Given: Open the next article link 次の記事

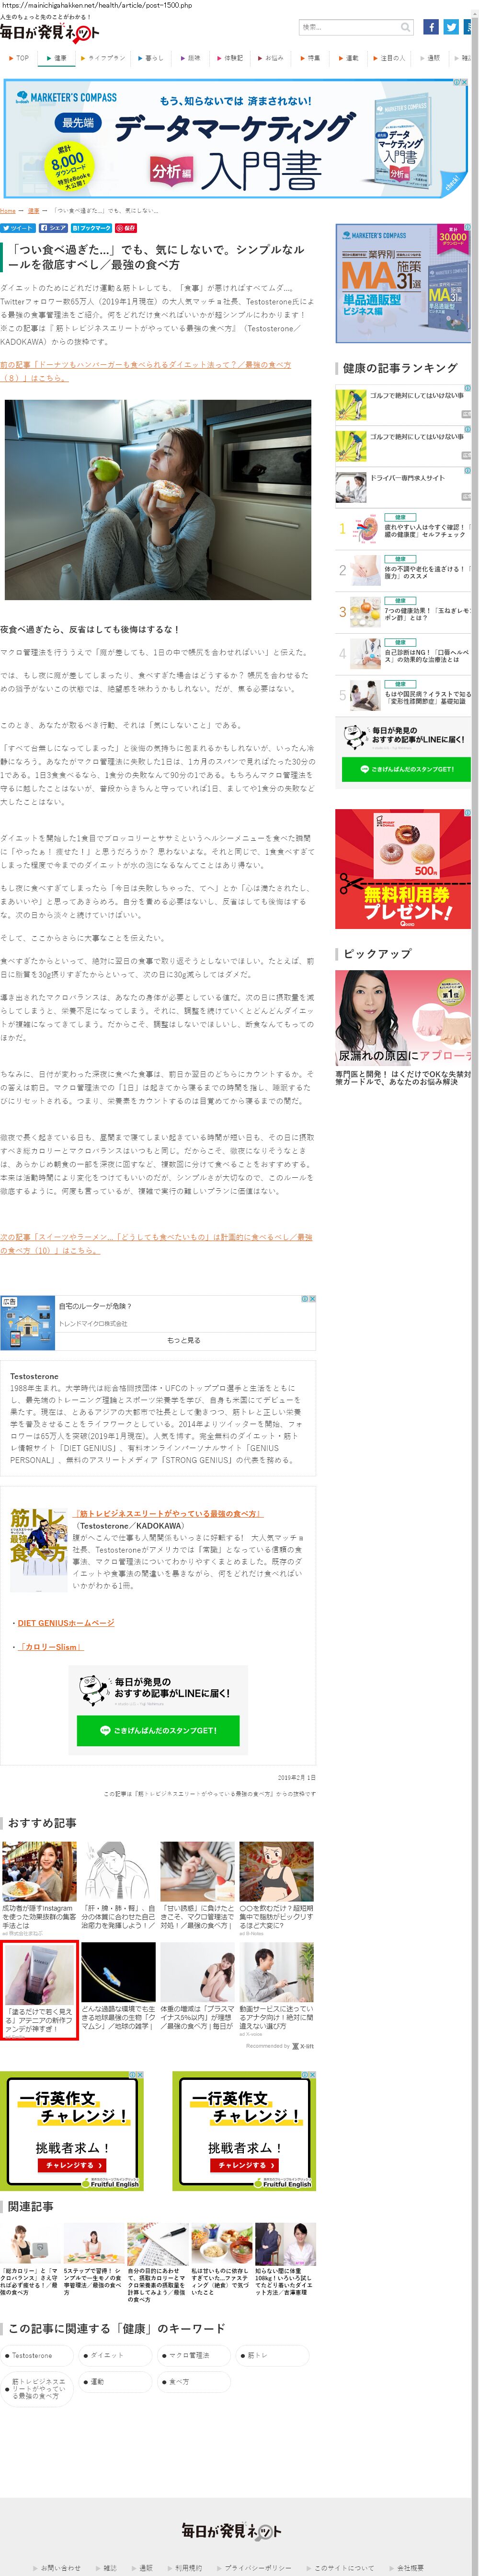Looking at the screenshot, I should [156, 1243].
